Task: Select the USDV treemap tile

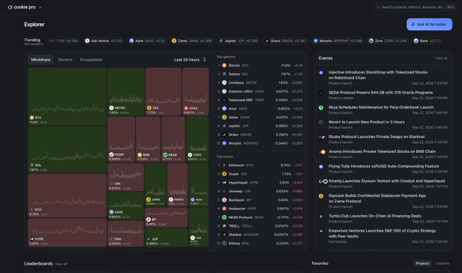Action: [x=197, y=139]
